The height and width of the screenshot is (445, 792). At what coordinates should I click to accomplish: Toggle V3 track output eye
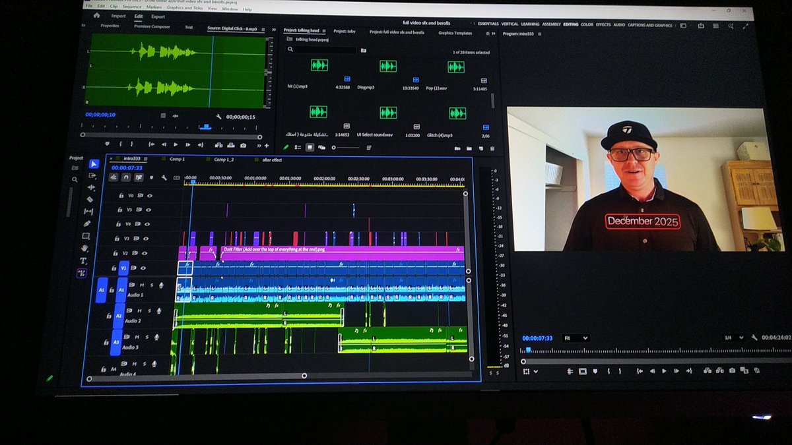pos(145,238)
